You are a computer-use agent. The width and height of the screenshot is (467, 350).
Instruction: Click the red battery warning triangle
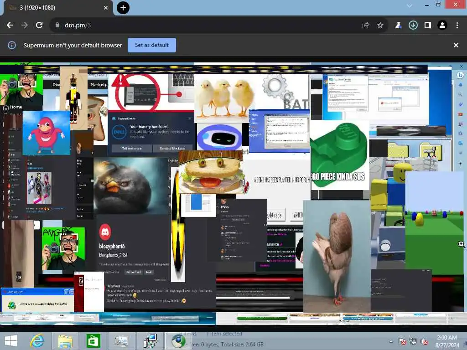(x=120, y=80)
